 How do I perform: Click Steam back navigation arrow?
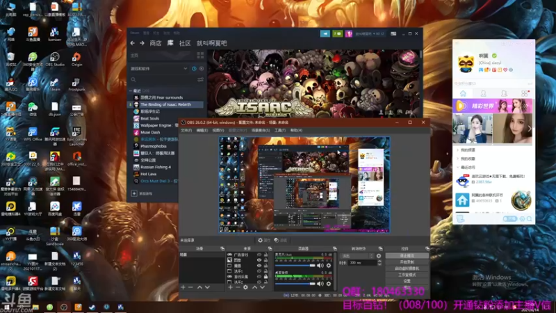tap(133, 43)
